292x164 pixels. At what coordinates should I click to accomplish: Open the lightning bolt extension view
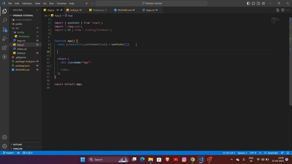pos(5,56)
